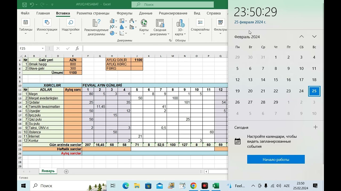The width and height of the screenshot is (341, 191).
Task: Click the formula bar input area
Action: click(x=155, y=49)
